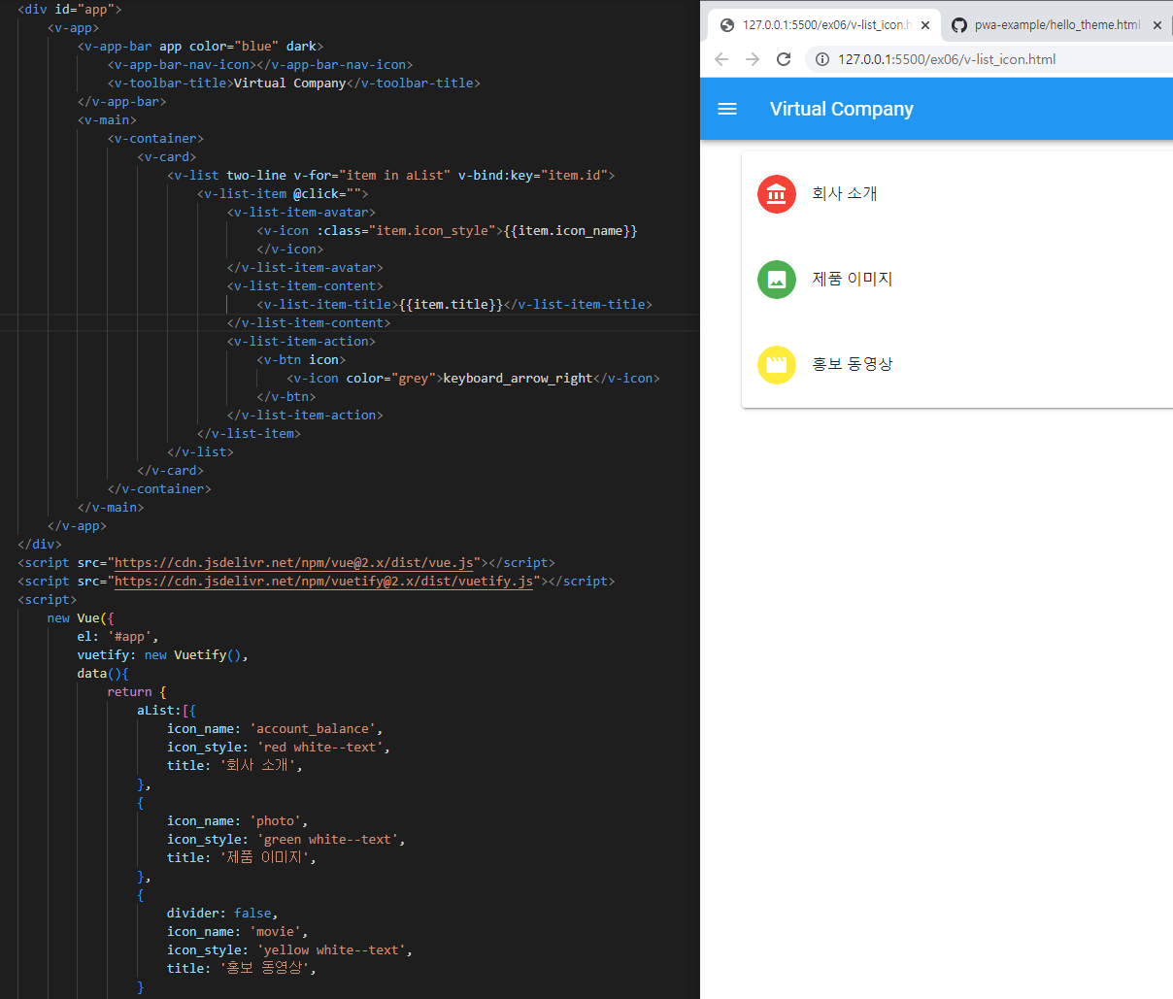
Task: Click title: '홍보 동영상' code line
Action: [242, 969]
